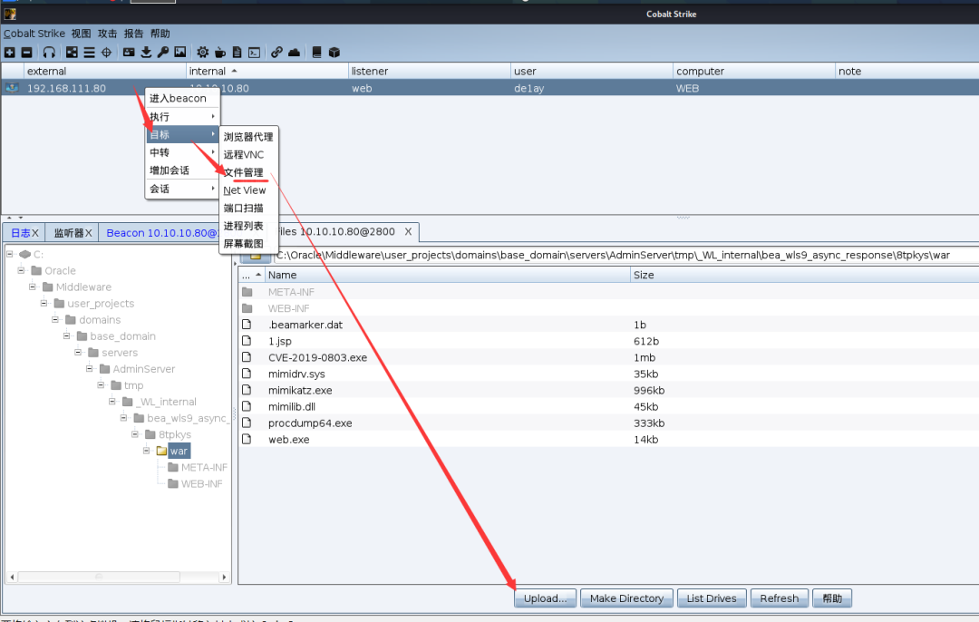979x622 pixels.
Task: Click the gear payload generator icon
Action: (202, 53)
